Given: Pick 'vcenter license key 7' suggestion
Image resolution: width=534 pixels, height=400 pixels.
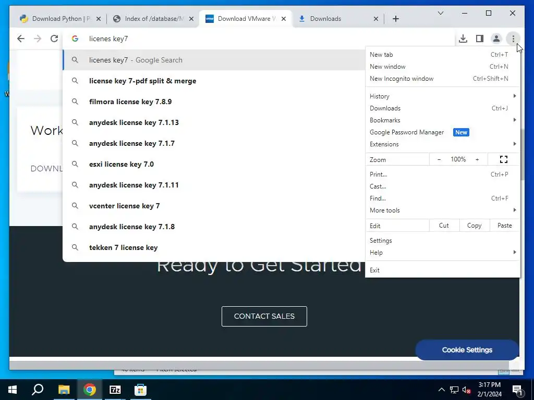Looking at the screenshot, I should pyautogui.click(x=214, y=206).
